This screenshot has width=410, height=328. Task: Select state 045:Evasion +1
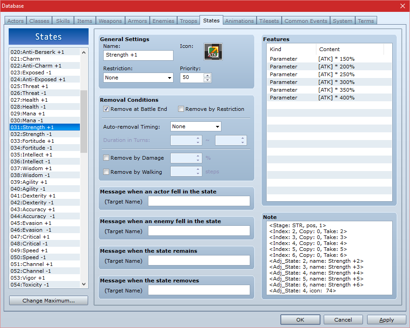click(x=45, y=223)
